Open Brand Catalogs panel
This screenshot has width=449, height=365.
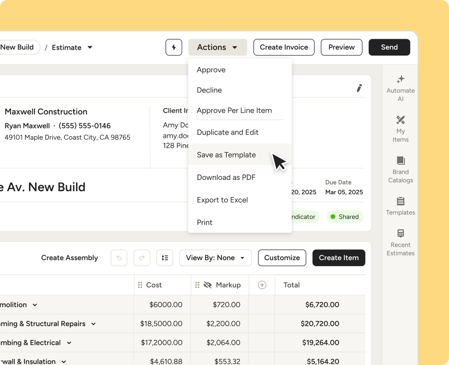tap(400, 170)
